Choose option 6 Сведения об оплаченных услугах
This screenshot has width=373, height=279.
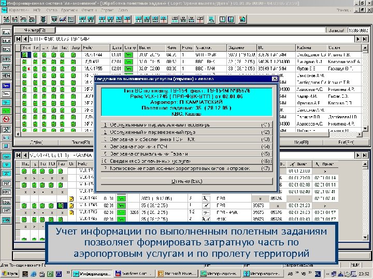(x=187, y=161)
